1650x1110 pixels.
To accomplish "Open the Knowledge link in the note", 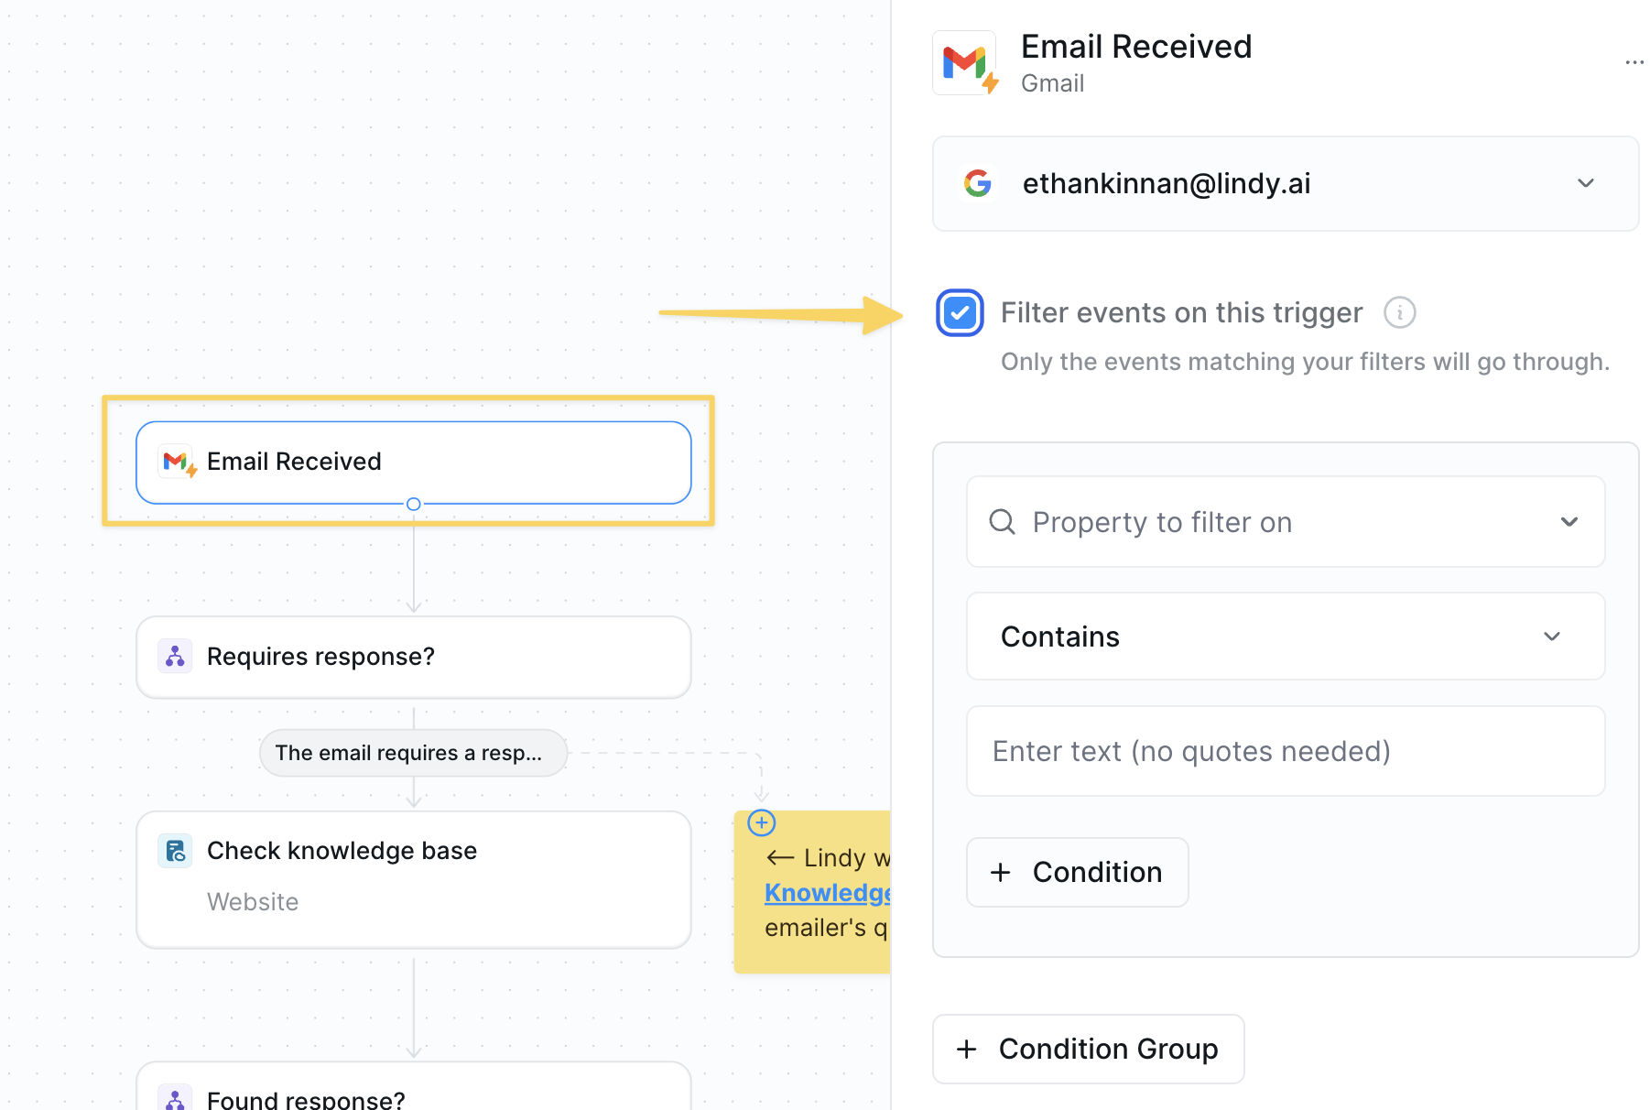I will (828, 893).
